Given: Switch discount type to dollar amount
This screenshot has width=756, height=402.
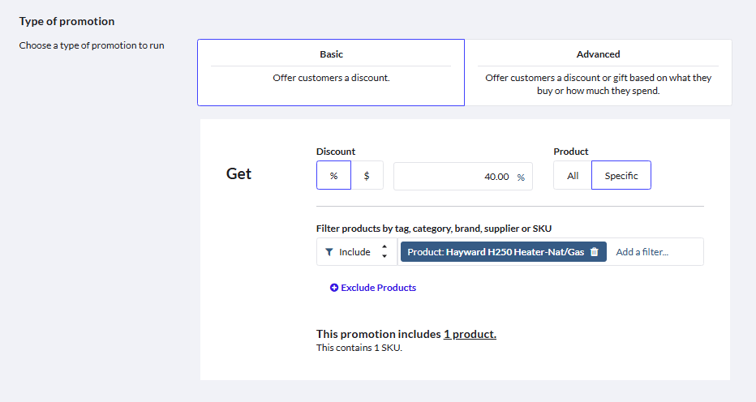Looking at the screenshot, I should click(367, 176).
